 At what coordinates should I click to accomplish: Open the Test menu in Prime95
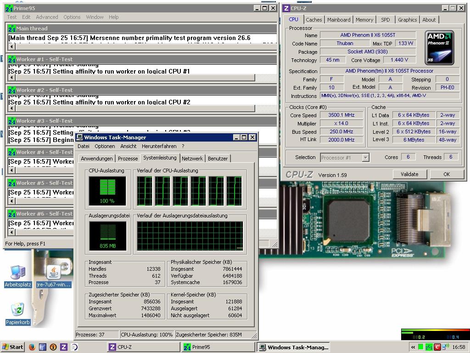coord(11,17)
